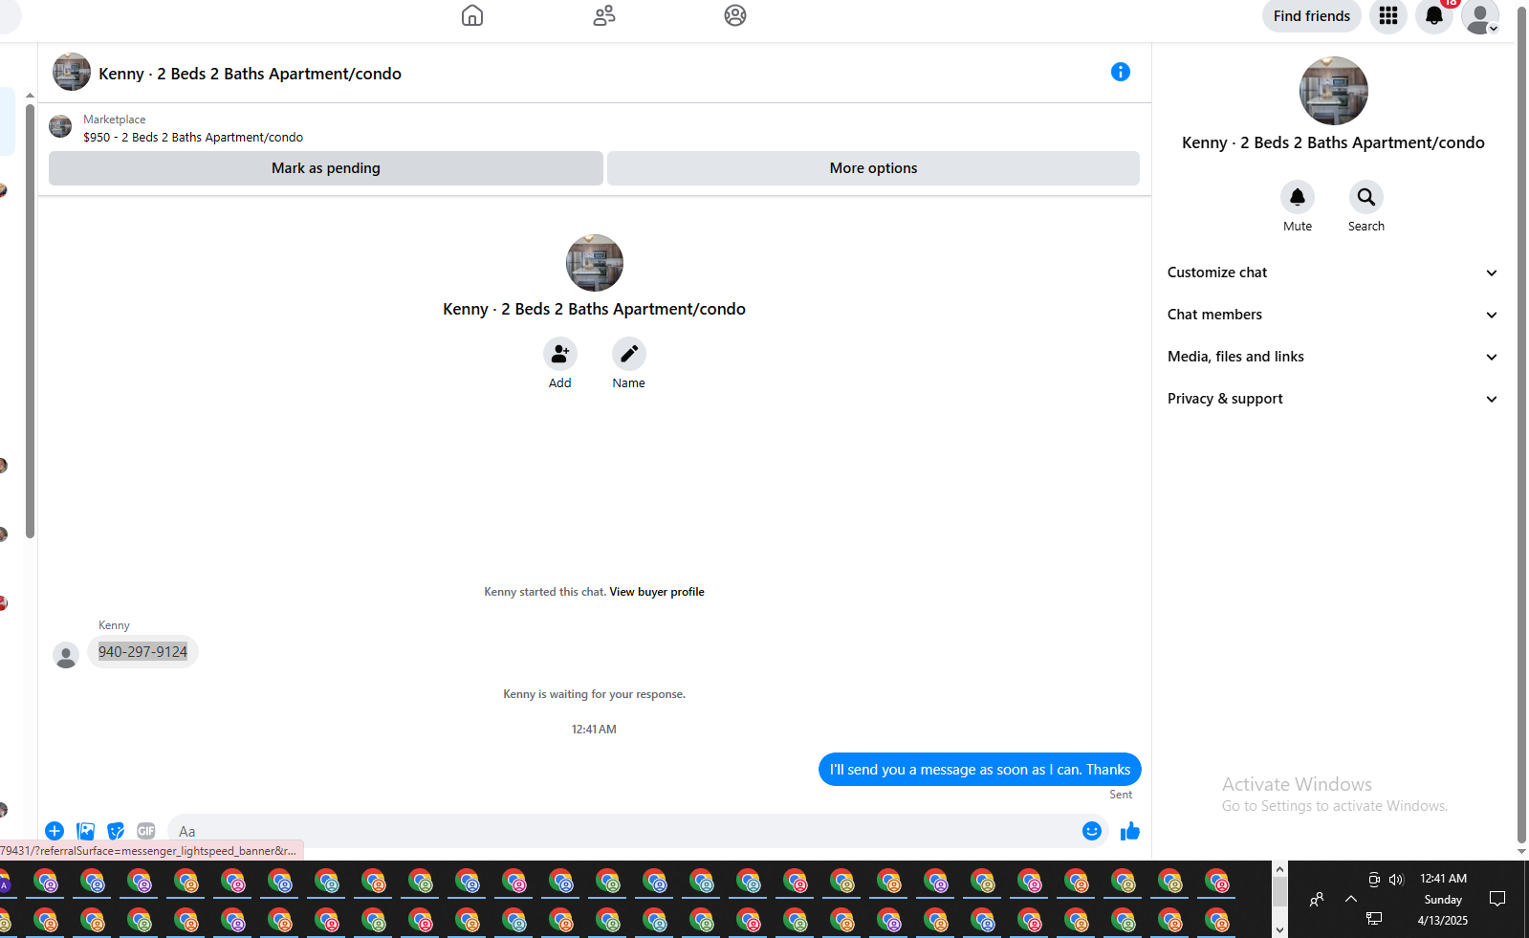Click the conversation header apartment avatar
The image size is (1529, 938).
coord(72,72)
